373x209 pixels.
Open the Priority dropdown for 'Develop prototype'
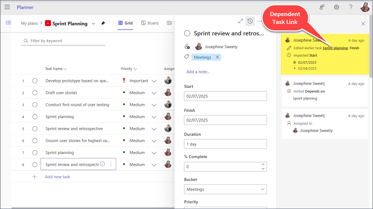tap(154, 81)
